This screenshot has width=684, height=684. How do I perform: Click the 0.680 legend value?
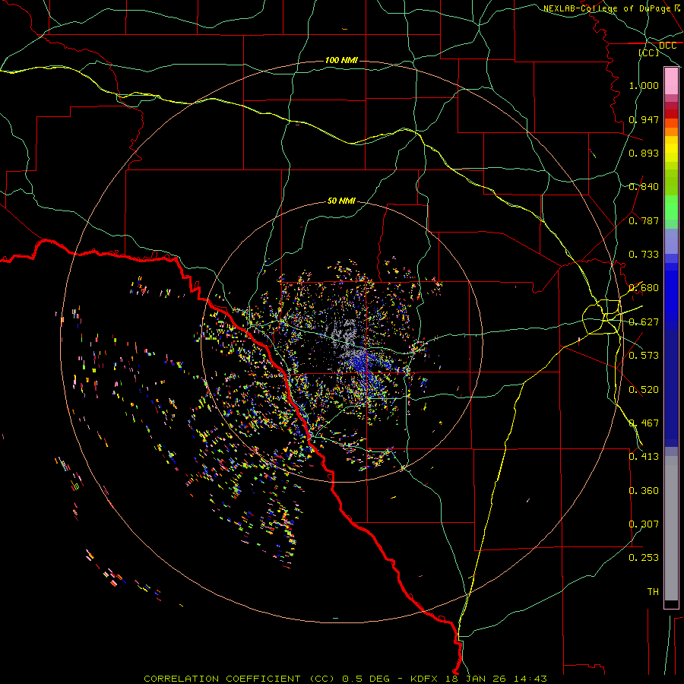click(x=644, y=288)
